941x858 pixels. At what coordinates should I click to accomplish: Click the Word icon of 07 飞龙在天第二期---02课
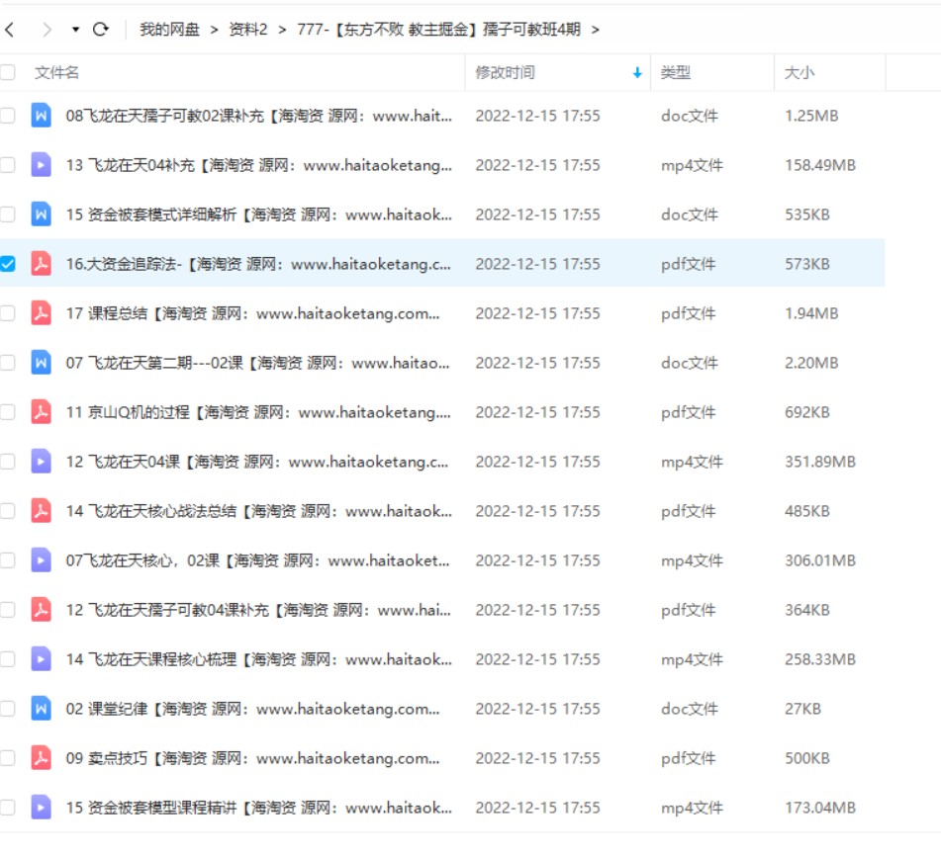click(41, 362)
